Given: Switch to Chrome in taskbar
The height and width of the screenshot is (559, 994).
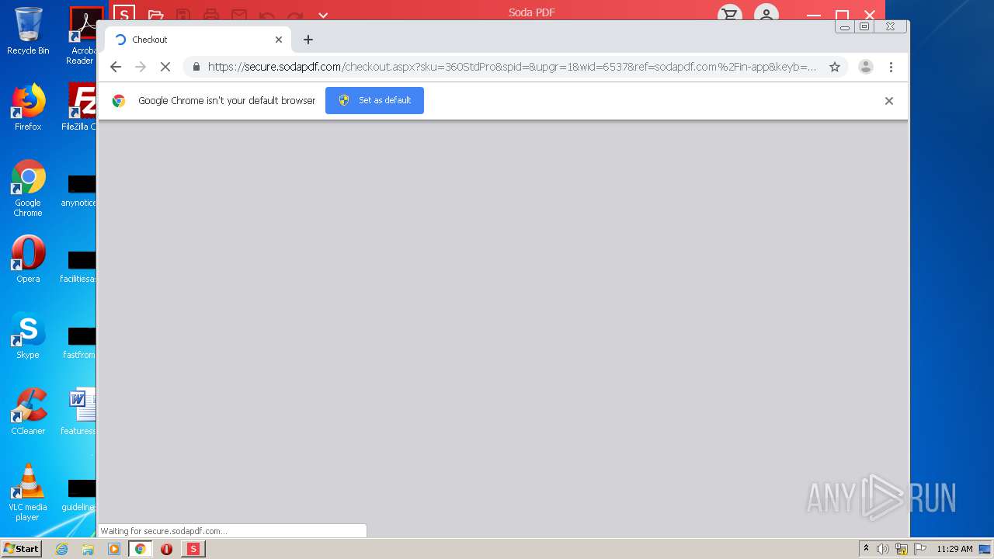Looking at the screenshot, I should [x=141, y=549].
